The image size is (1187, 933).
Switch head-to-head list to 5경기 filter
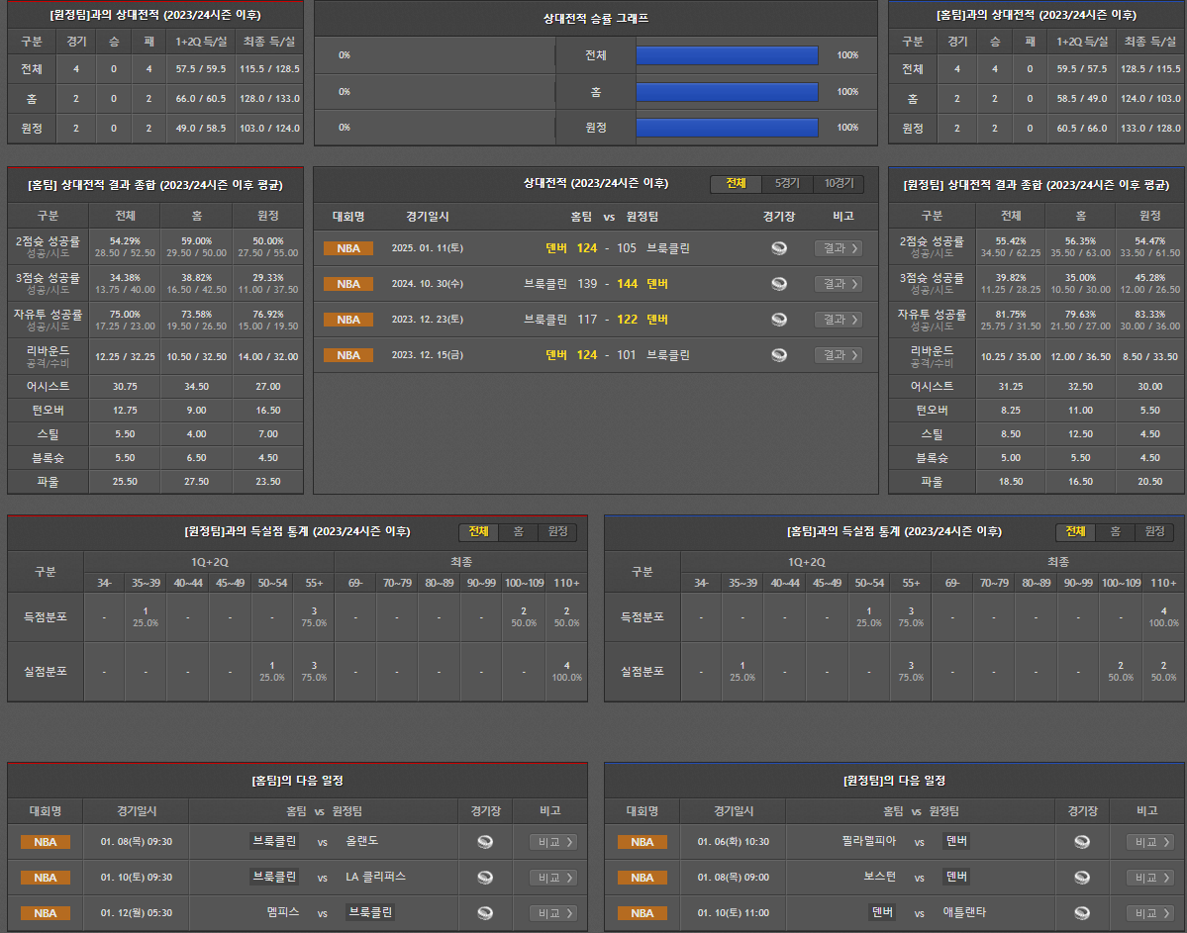pyautogui.click(x=787, y=184)
